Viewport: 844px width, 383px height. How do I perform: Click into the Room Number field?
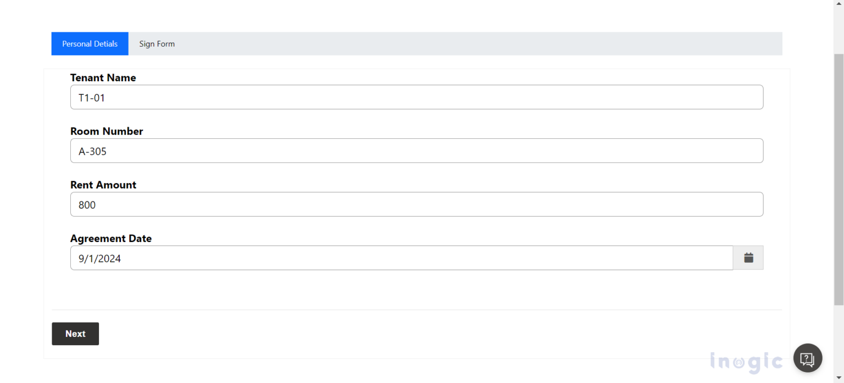tap(416, 151)
